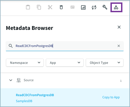Open the Namespace dropdown filter
Viewport: 130px width, 107px height.
click(25, 63)
